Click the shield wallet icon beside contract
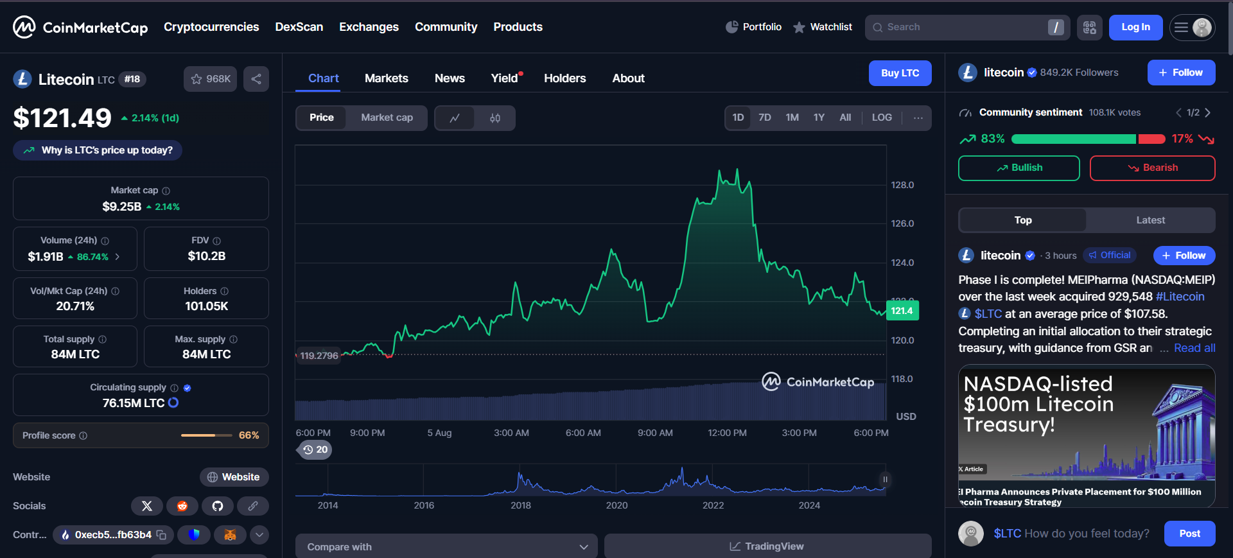 [x=194, y=535]
